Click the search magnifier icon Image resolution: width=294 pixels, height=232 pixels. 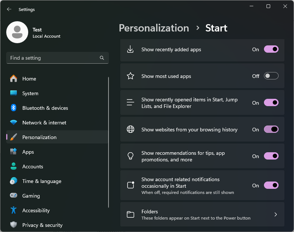(x=102, y=58)
